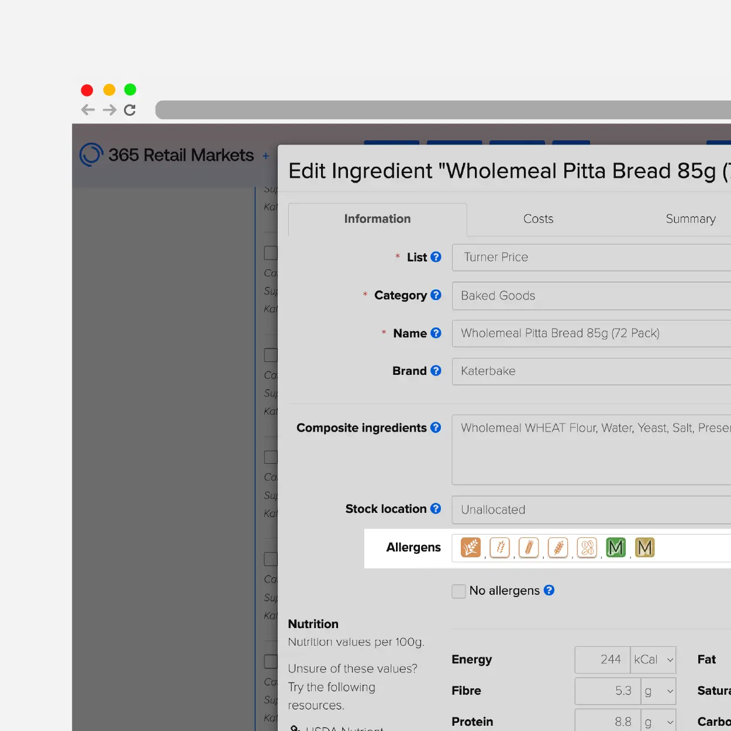Viewport: 731px width, 731px height.
Task: Click the "Edit Ingredient" dialog title
Action: 509,171
